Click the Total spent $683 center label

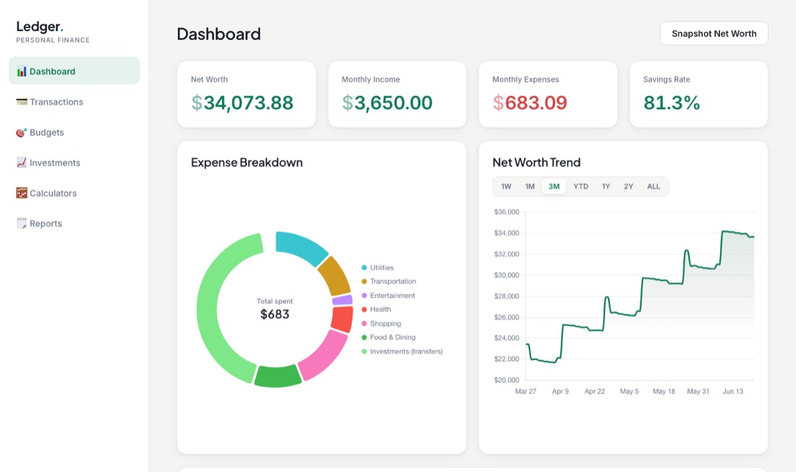point(275,309)
